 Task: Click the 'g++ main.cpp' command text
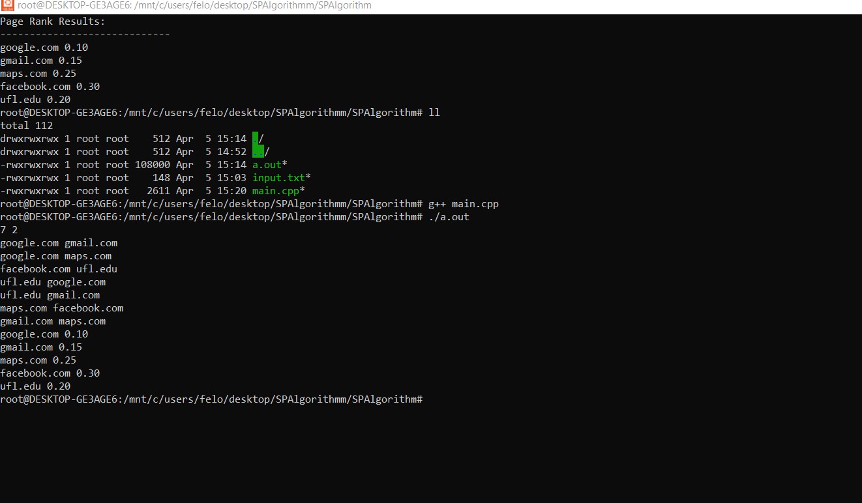click(464, 204)
